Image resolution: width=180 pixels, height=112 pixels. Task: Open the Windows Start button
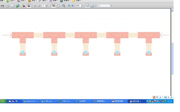[x=3, y=101]
